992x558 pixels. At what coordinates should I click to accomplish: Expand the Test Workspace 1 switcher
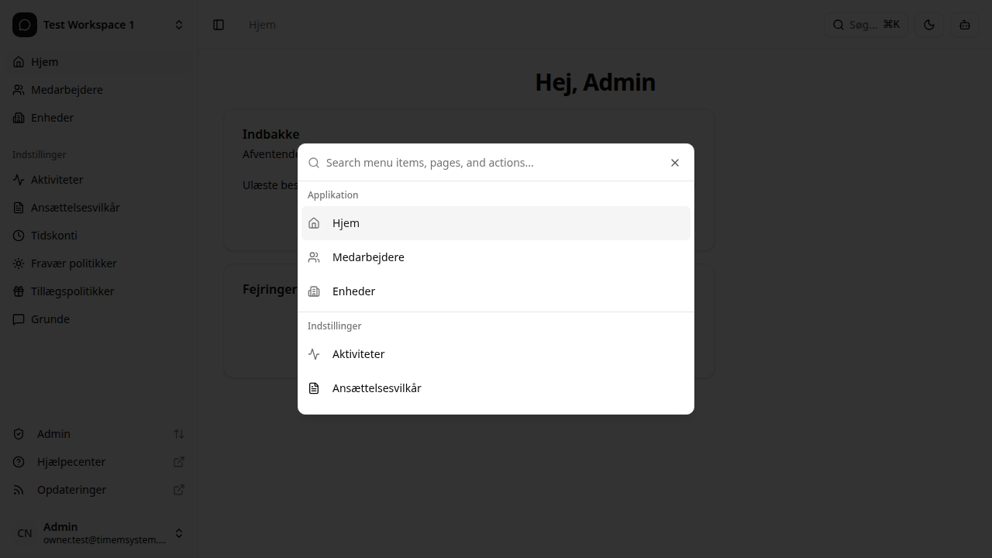click(98, 25)
